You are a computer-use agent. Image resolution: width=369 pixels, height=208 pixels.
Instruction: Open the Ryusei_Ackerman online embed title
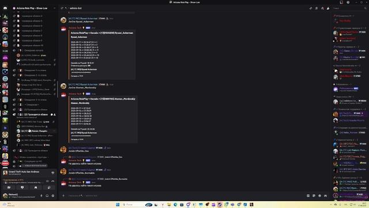point(102,33)
